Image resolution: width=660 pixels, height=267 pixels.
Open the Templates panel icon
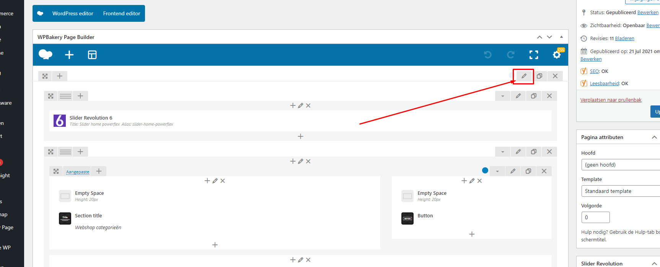coord(92,55)
